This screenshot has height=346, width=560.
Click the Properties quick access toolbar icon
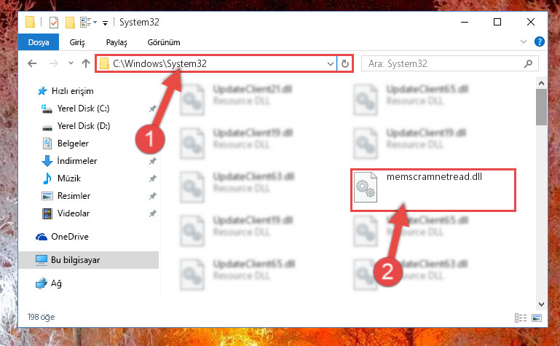point(54,23)
